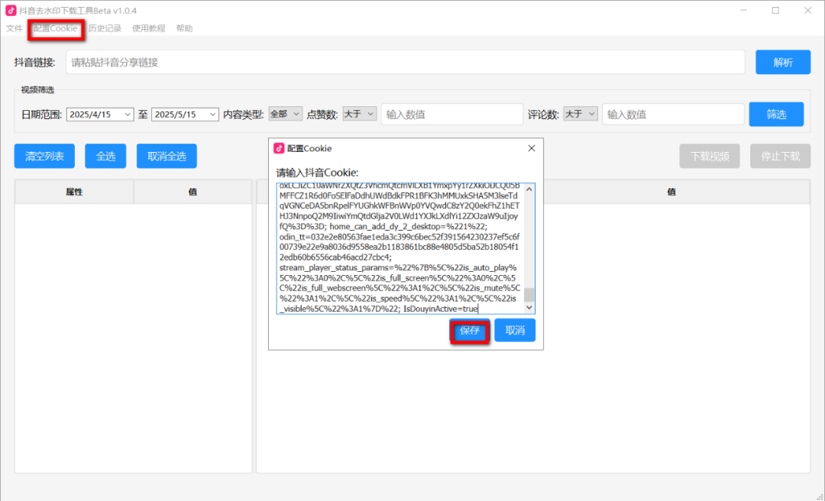The height and width of the screenshot is (501, 825).
Task: Minimize the main window
Action: pos(744,11)
